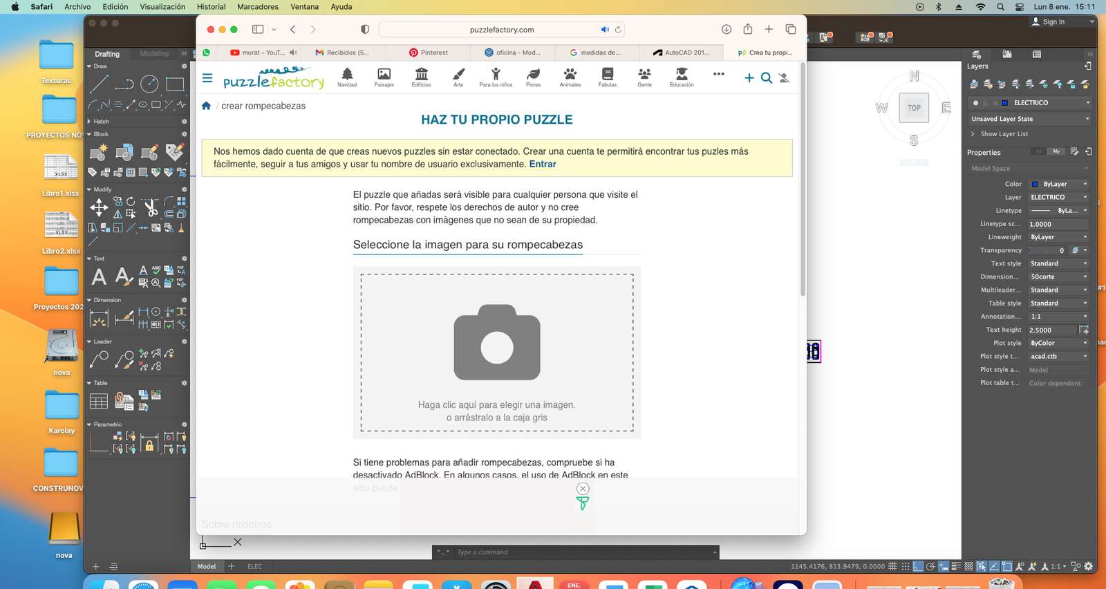Open the ELECTRICO current layer dropdown

1029,102
